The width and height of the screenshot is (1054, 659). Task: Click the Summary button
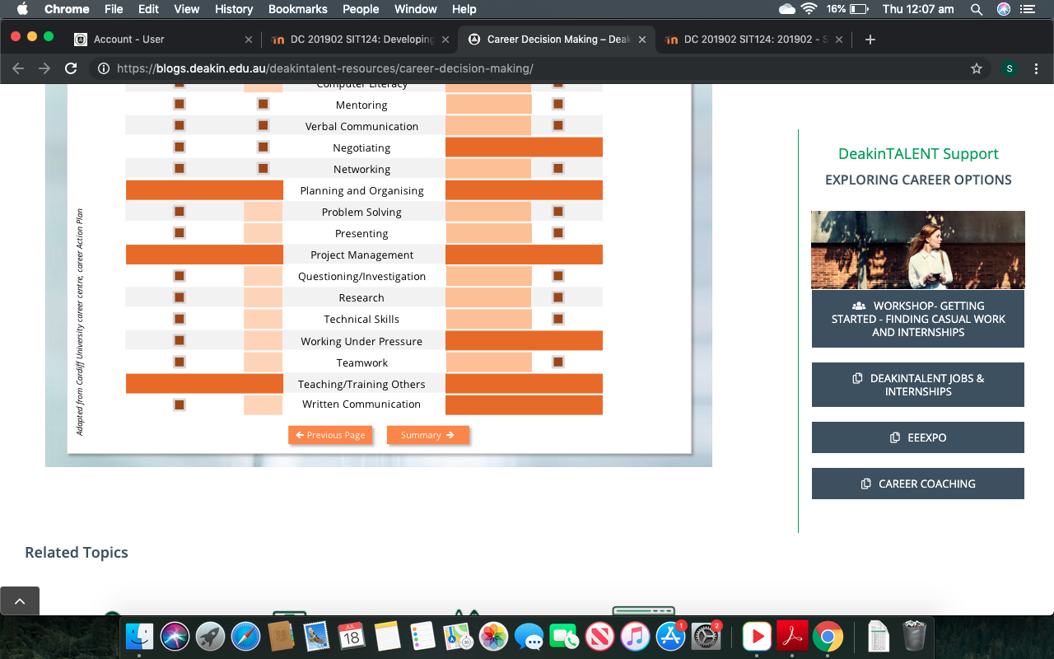(427, 435)
